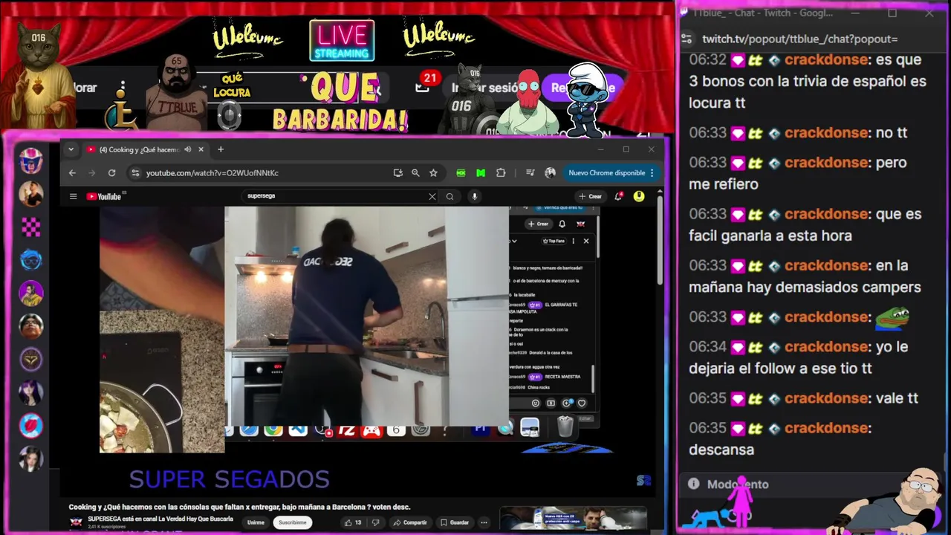Open YouTube notifications bell
This screenshot has height=535, width=951.
[x=618, y=196]
